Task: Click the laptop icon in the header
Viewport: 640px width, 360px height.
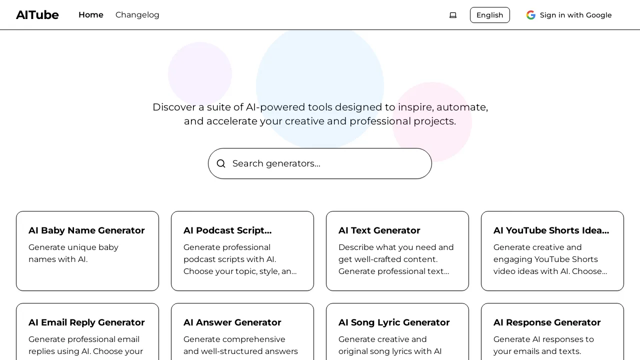Action: (x=453, y=15)
